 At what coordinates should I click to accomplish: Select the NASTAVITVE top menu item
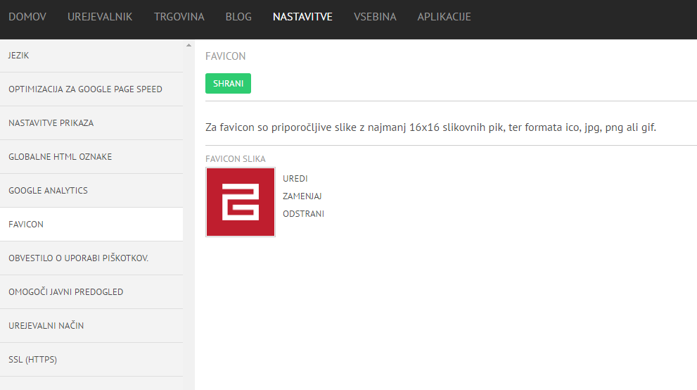[x=302, y=17]
